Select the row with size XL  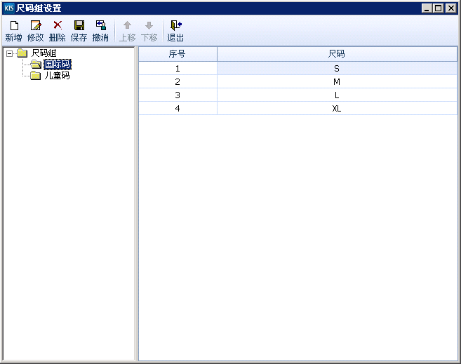click(337, 109)
